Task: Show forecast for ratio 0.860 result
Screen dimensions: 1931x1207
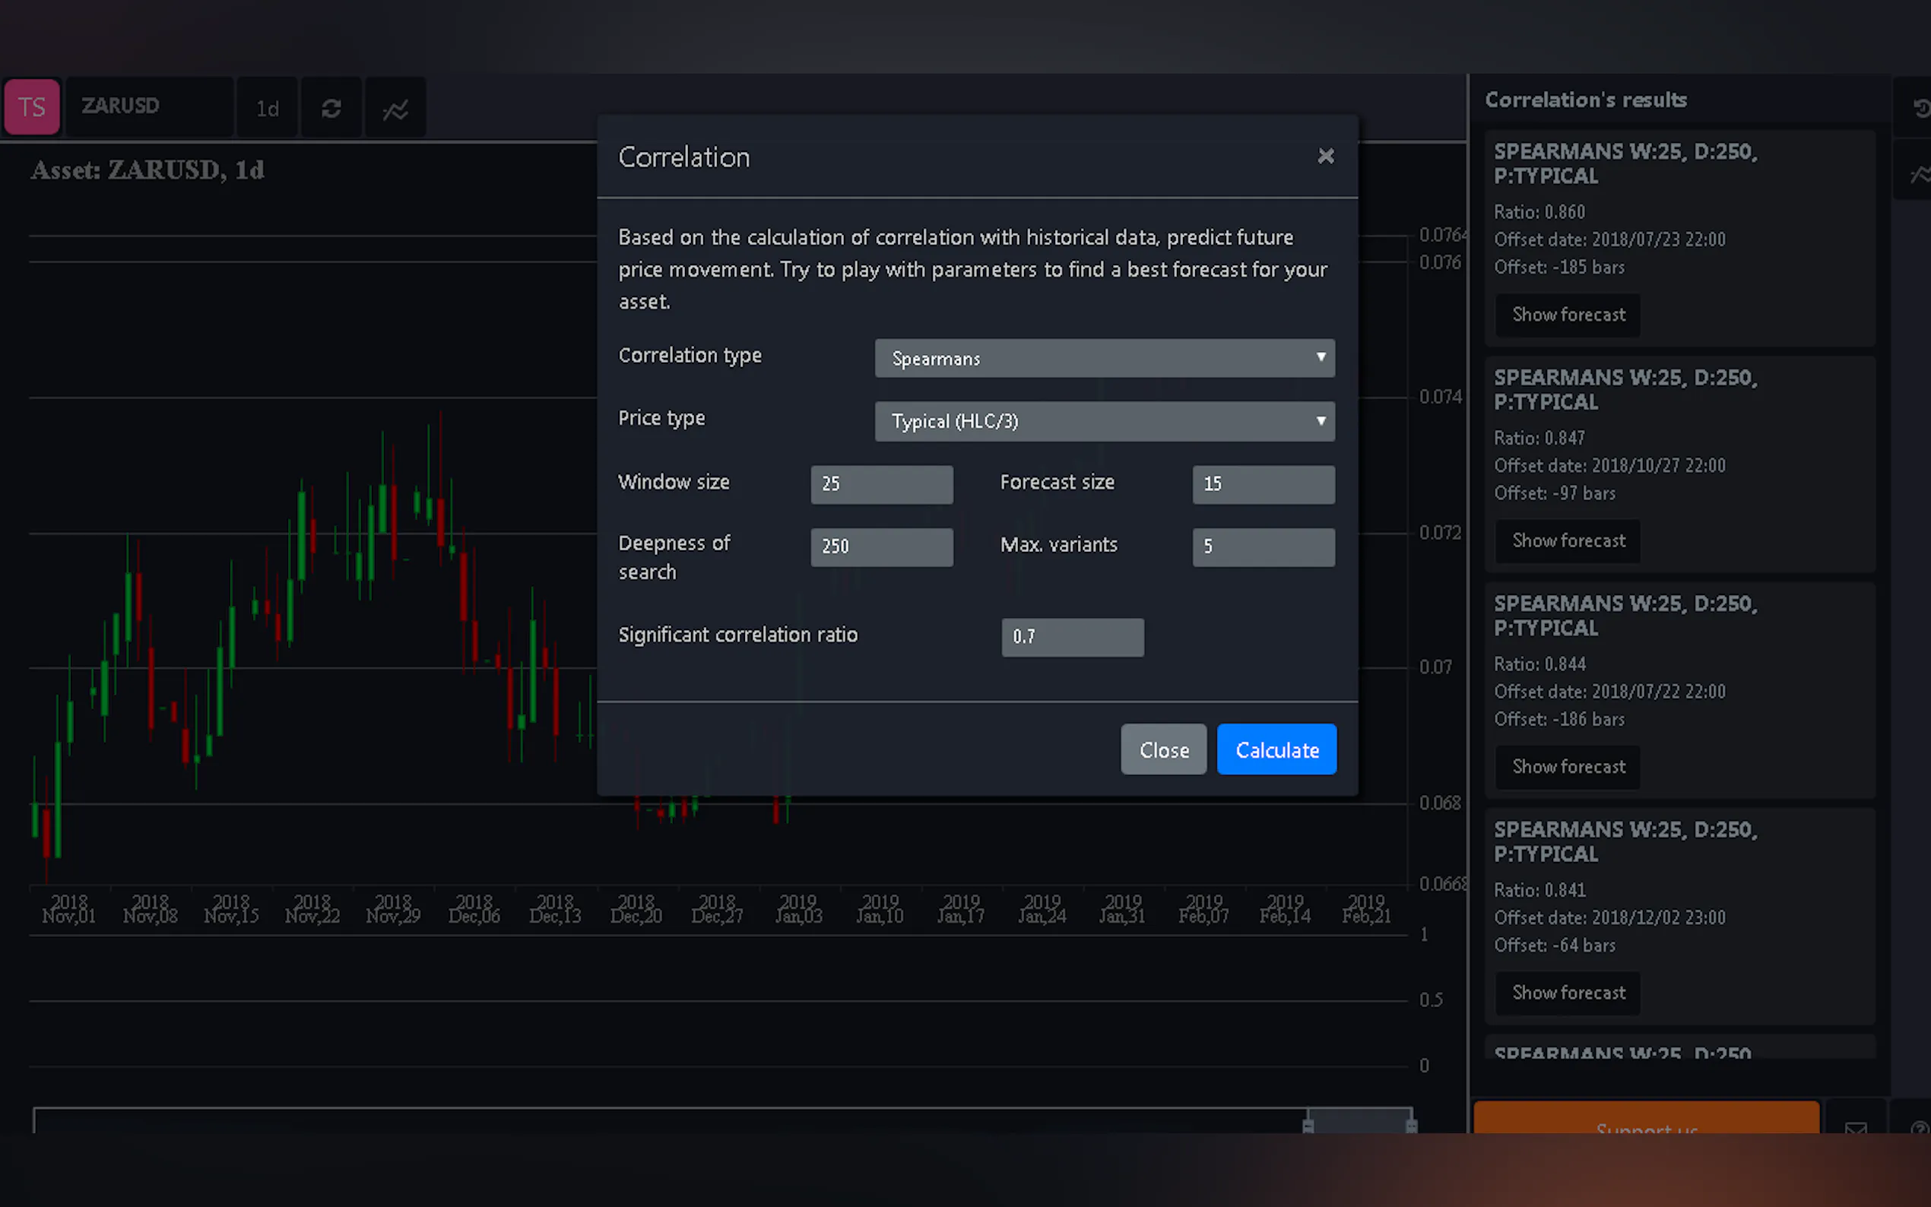Action: [x=1568, y=315]
